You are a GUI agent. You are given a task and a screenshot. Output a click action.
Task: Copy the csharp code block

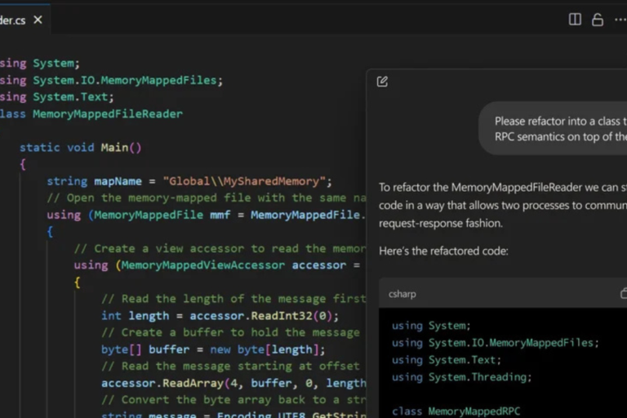[624, 294]
